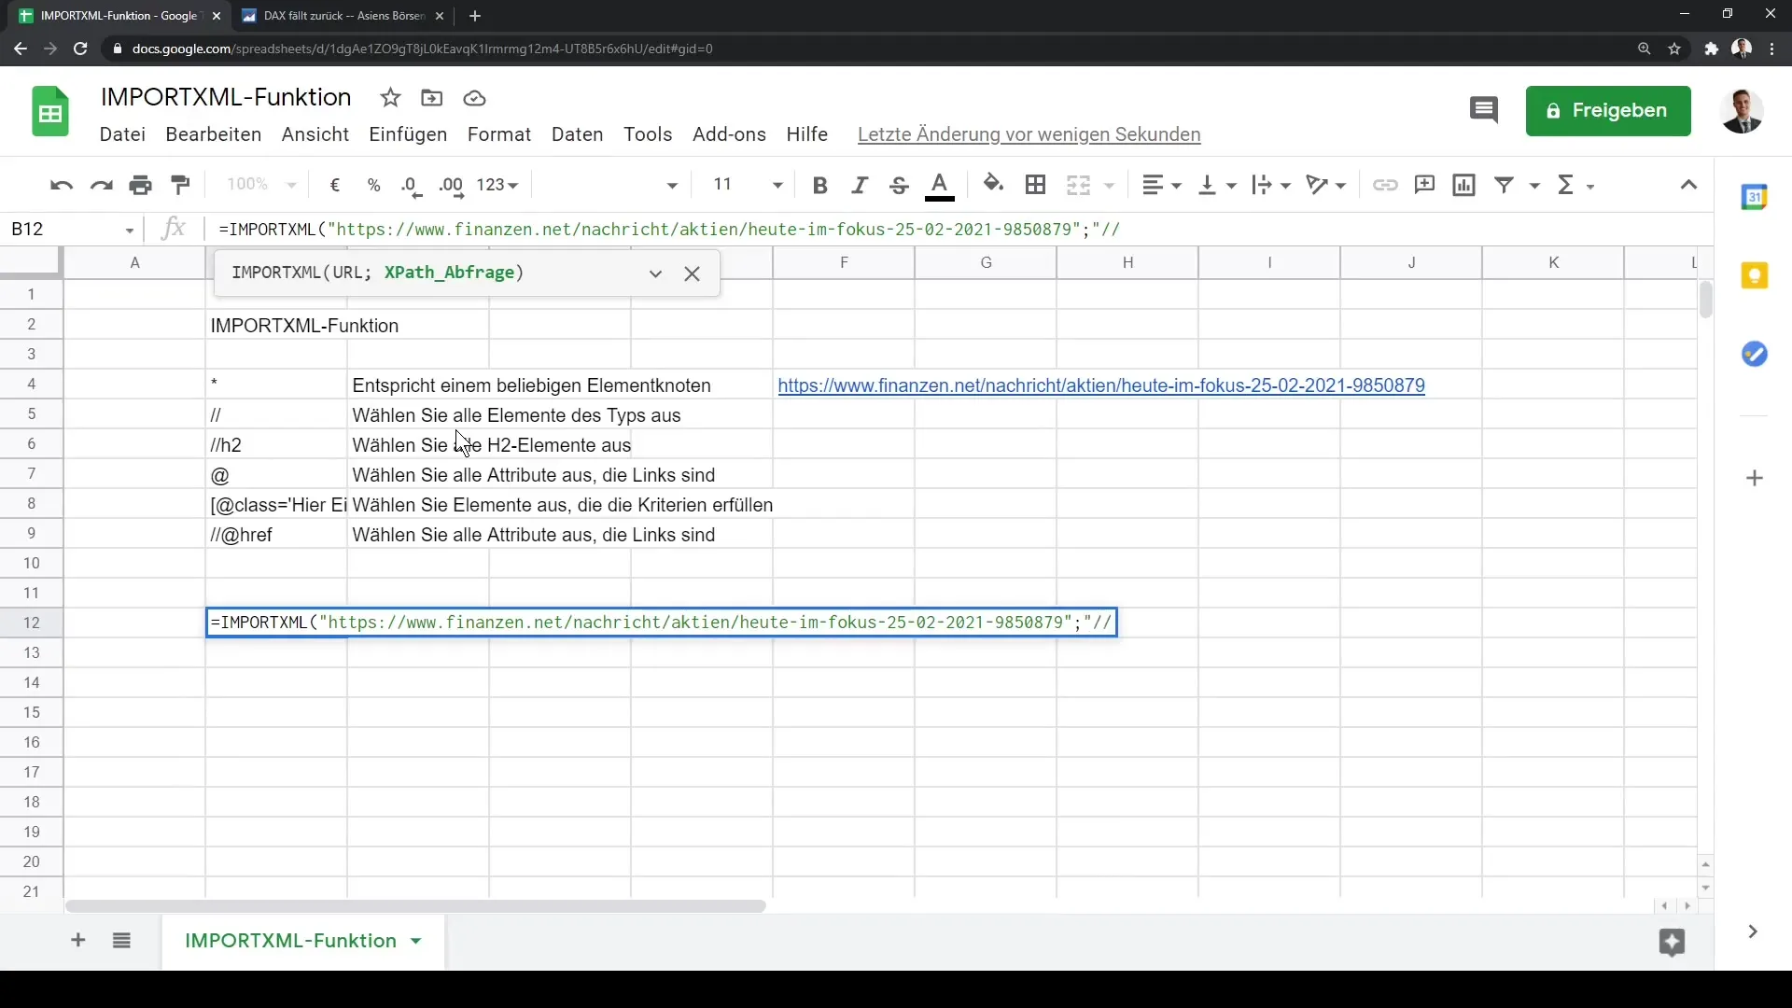This screenshot has width=1792, height=1008.
Task: Hide the side panel chevron
Action: tap(1753, 931)
